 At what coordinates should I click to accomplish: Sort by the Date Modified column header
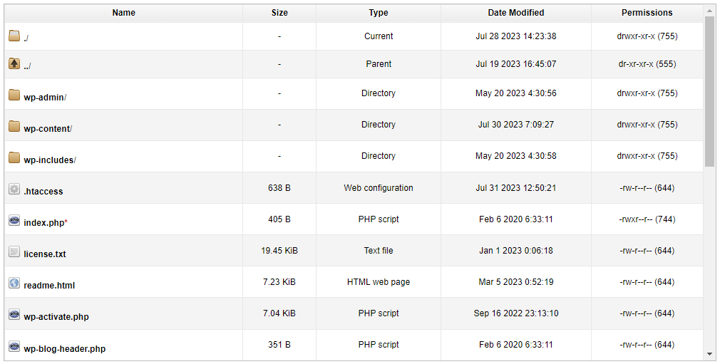(x=515, y=13)
